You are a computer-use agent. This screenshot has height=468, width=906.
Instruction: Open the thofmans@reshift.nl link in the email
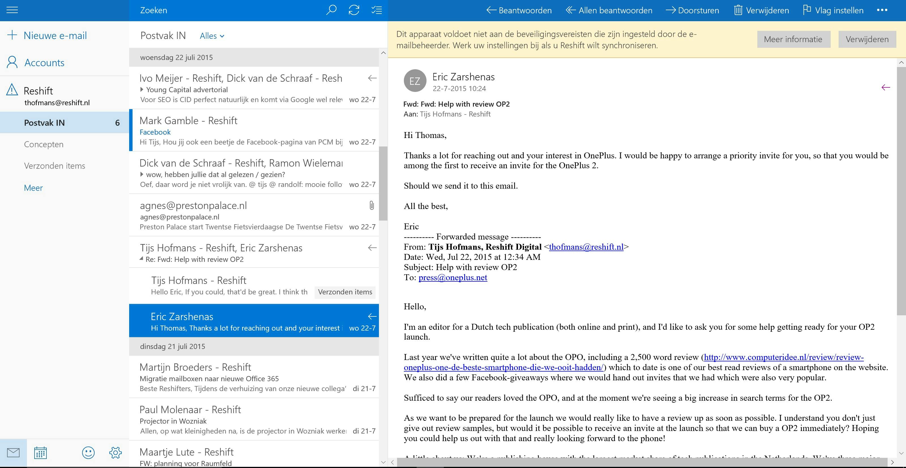pos(586,247)
